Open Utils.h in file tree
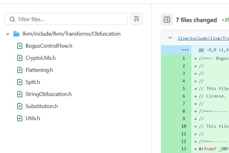229x153 pixels. (x=33, y=118)
